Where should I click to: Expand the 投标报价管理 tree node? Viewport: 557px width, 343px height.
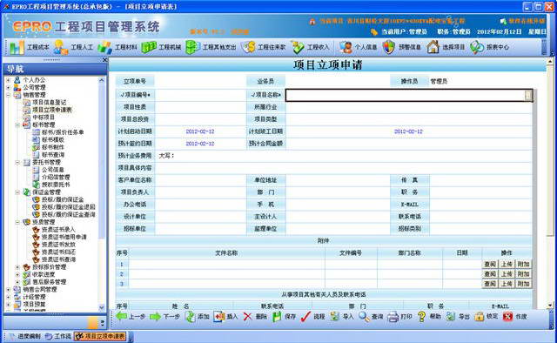point(17,267)
